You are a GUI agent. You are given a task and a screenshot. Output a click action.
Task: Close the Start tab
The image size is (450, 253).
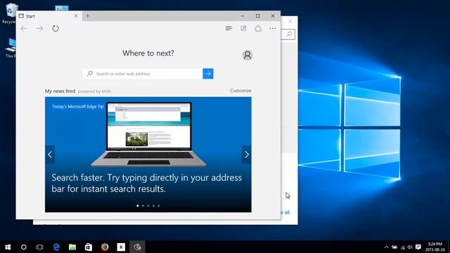coord(76,16)
